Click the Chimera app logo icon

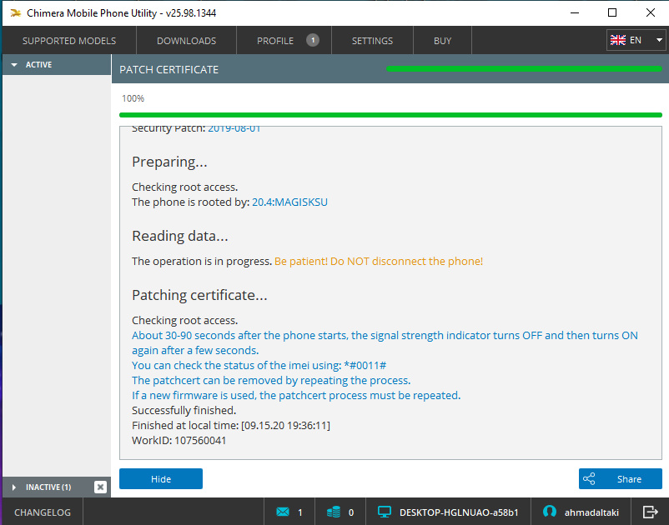click(x=16, y=13)
